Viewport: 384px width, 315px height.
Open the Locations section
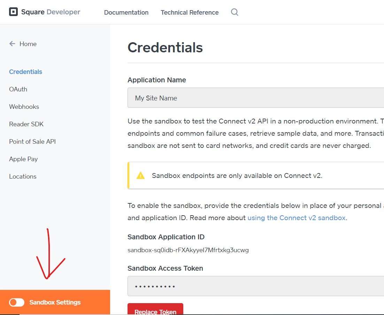point(23,177)
